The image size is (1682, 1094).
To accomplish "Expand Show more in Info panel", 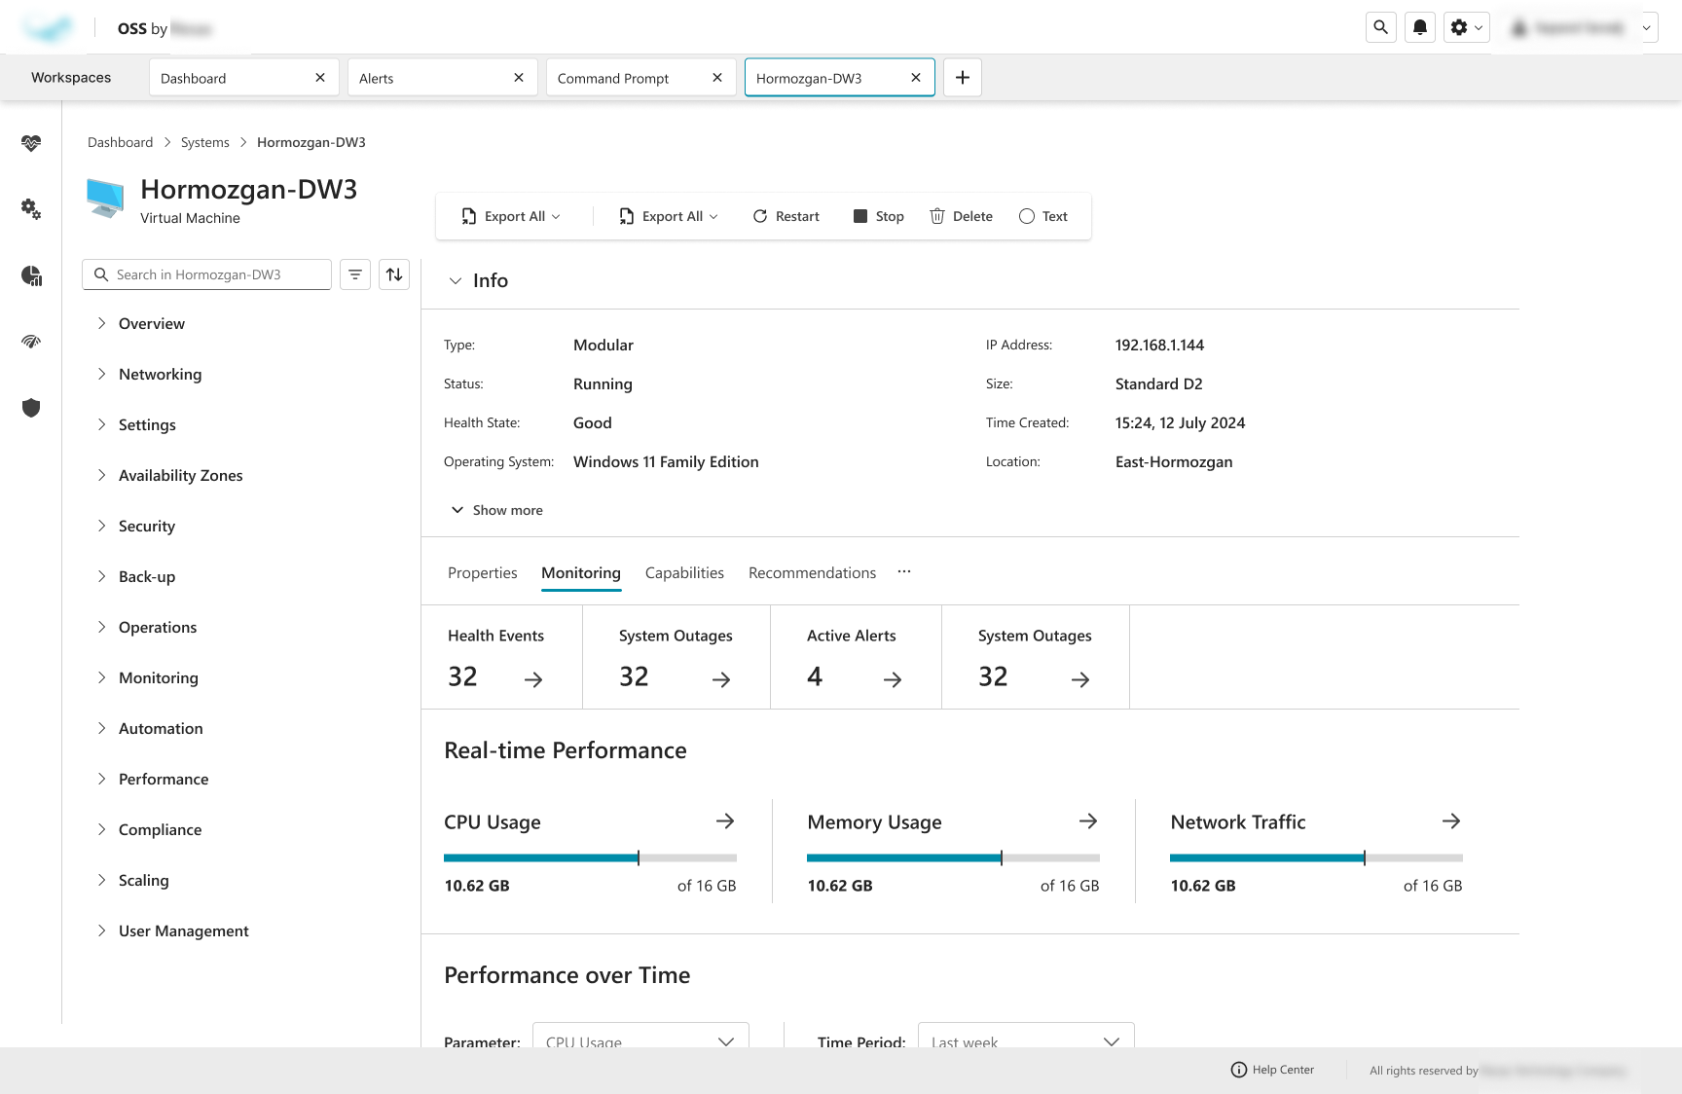I will [x=497, y=510].
